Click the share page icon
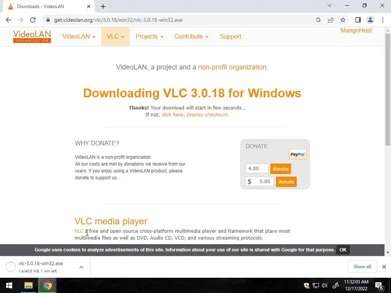The image size is (391, 293). point(331,20)
